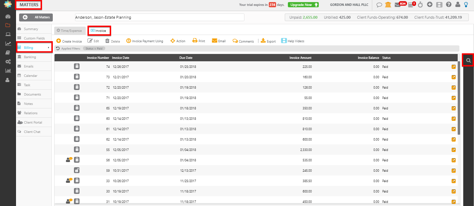Click Delete in the invoice toolbar
The image size is (474, 206).
[113, 41]
